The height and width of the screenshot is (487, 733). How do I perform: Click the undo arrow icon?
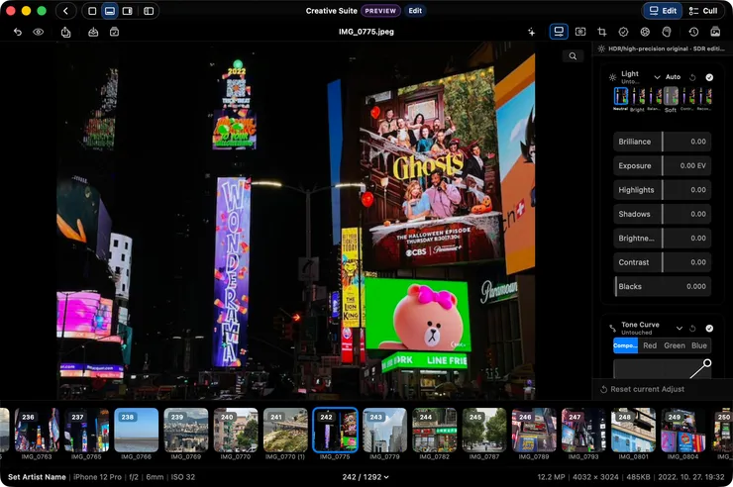(18, 32)
